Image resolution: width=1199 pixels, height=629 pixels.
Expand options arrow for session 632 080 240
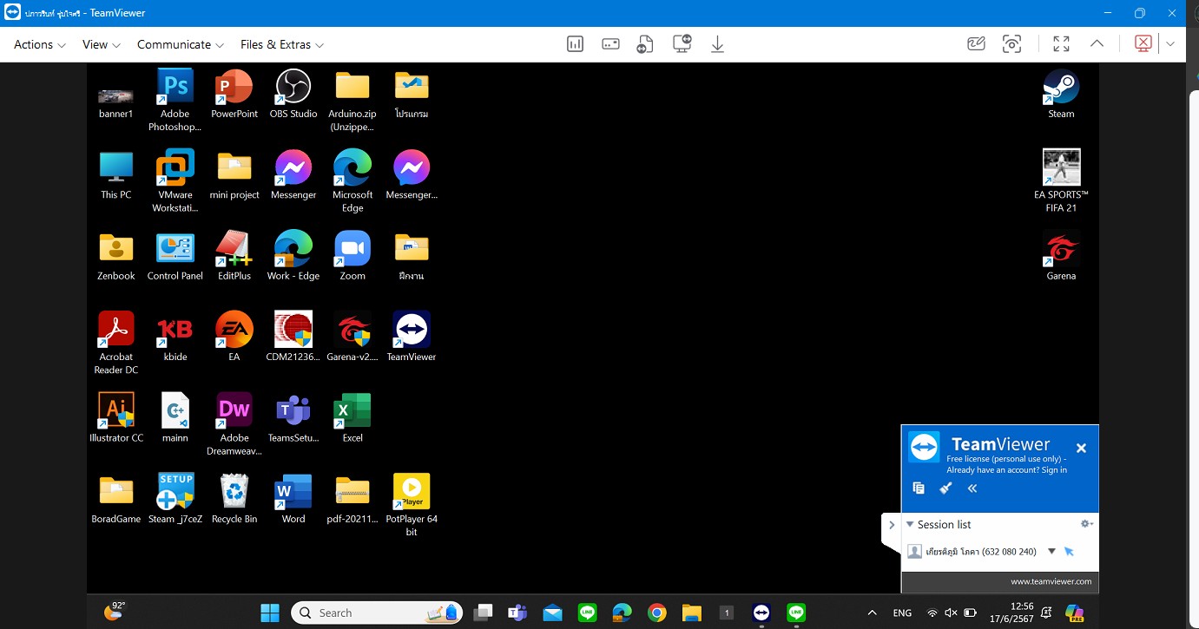1051,551
